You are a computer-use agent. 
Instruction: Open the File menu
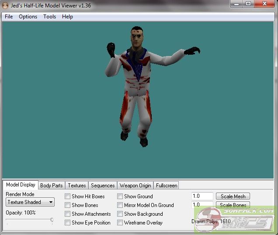pos(9,17)
